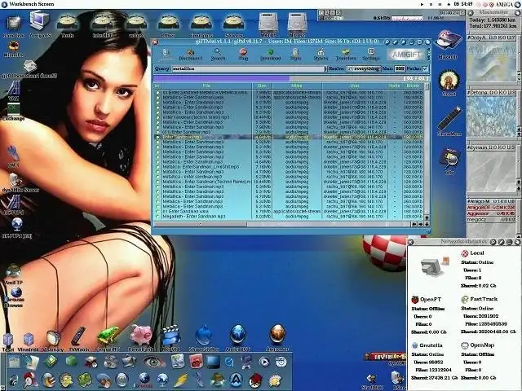Click the four-leaf clover dock icon
Screen dimensions: 522x391
85,380
